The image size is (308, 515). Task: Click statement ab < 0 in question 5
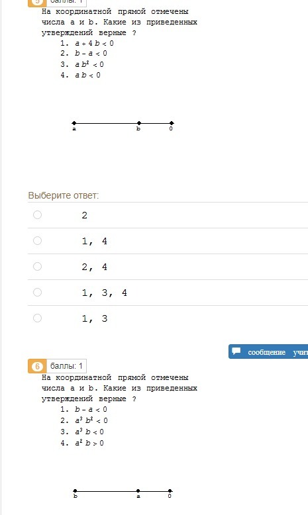coord(87,75)
